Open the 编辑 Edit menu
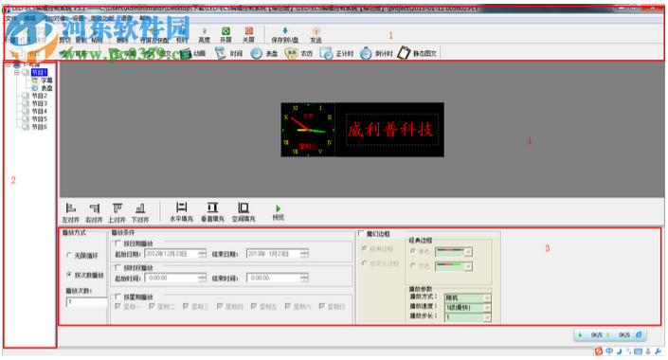The width and height of the screenshot is (668, 360). [29, 18]
